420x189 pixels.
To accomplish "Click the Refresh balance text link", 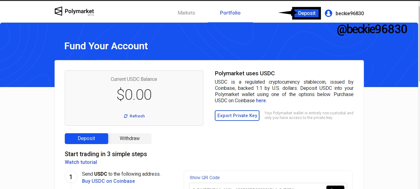I will 137,116.
